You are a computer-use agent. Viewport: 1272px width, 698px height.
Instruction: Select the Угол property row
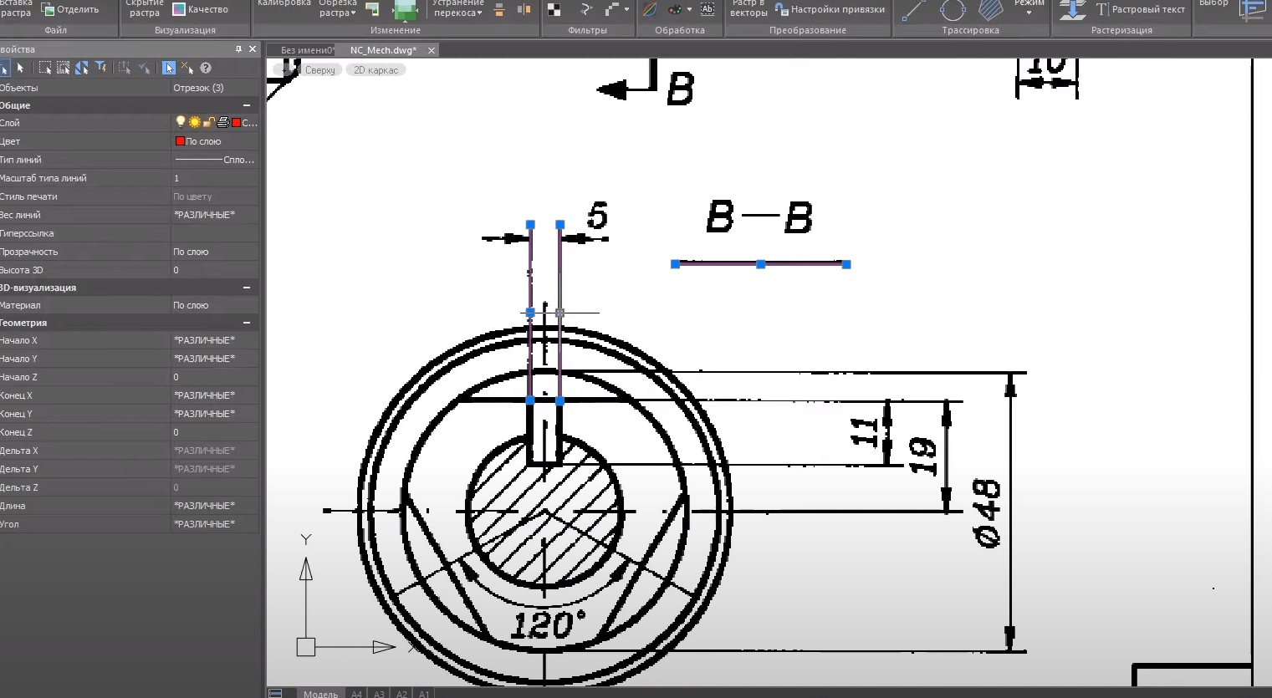pos(129,524)
